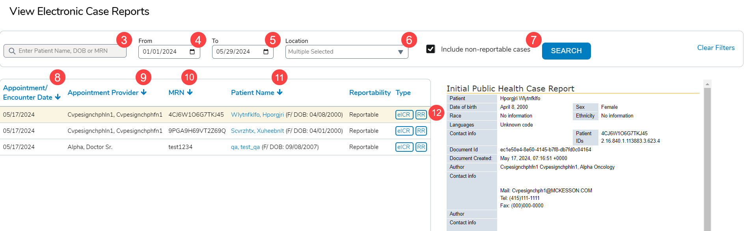Open eICR for patient Wlytnfklfo, Hporgjri

point(404,115)
